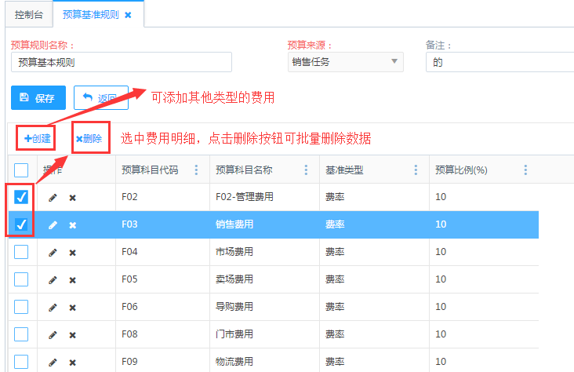Click the blue 保存 button
This screenshot has width=574, height=372.
coord(38,98)
